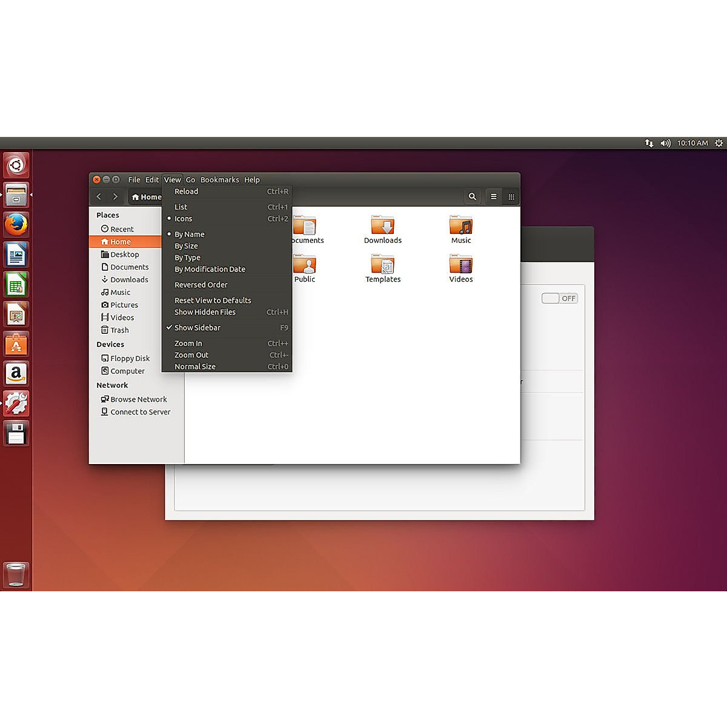727x727 pixels.
Task: Select Zoom In from View menu
Action: tap(188, 344)
